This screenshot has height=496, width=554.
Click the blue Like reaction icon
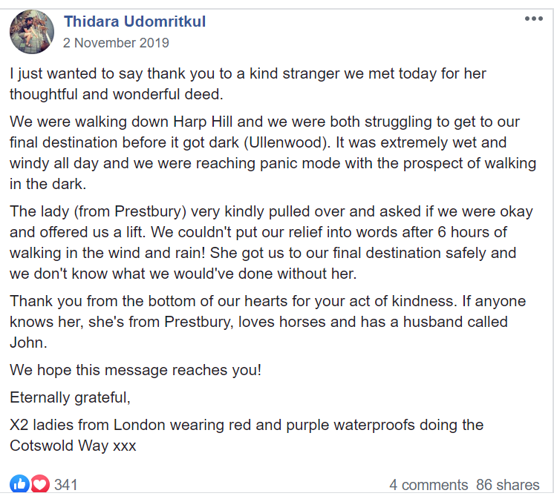20,484
